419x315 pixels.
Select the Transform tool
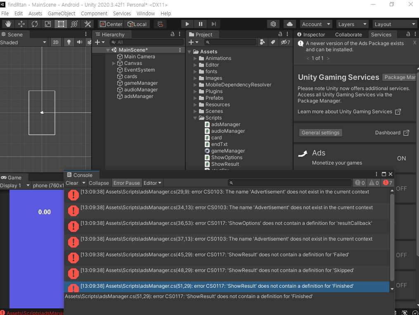tap(74, 24)
